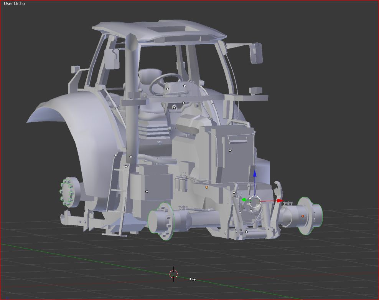Click the blue Z-axis manipulator arrow
This screenshot has width=379, height=300.
[x=255, y=173]
